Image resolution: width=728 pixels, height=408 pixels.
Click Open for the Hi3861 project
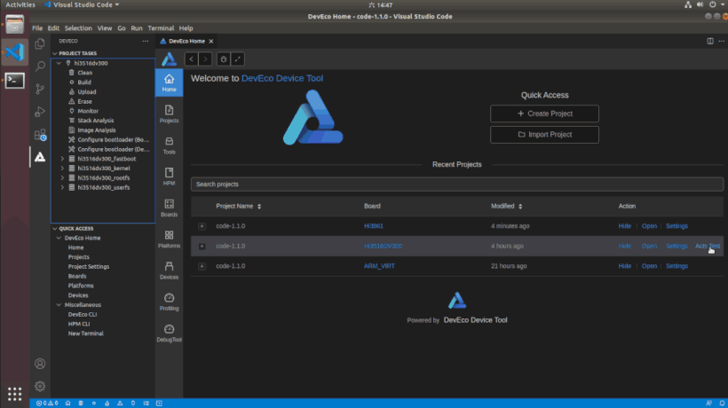[x=649, y=226]
